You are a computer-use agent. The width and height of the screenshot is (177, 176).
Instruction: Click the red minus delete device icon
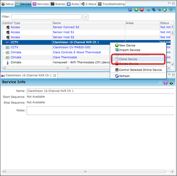coord(142,10)
